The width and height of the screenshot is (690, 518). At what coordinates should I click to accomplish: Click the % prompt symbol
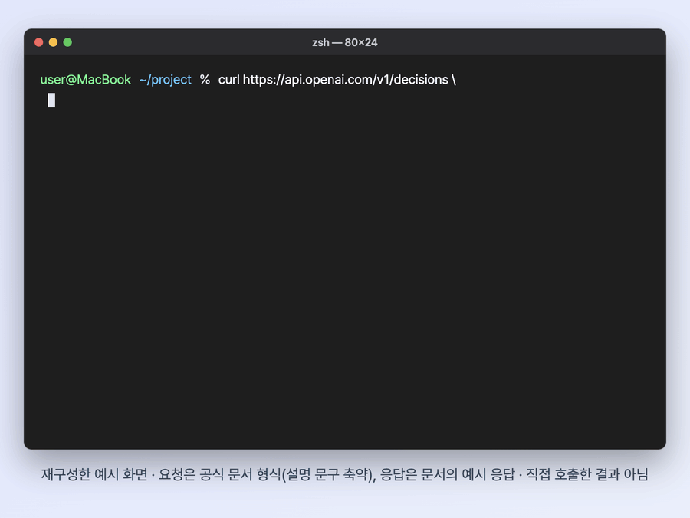coord(205,80)
